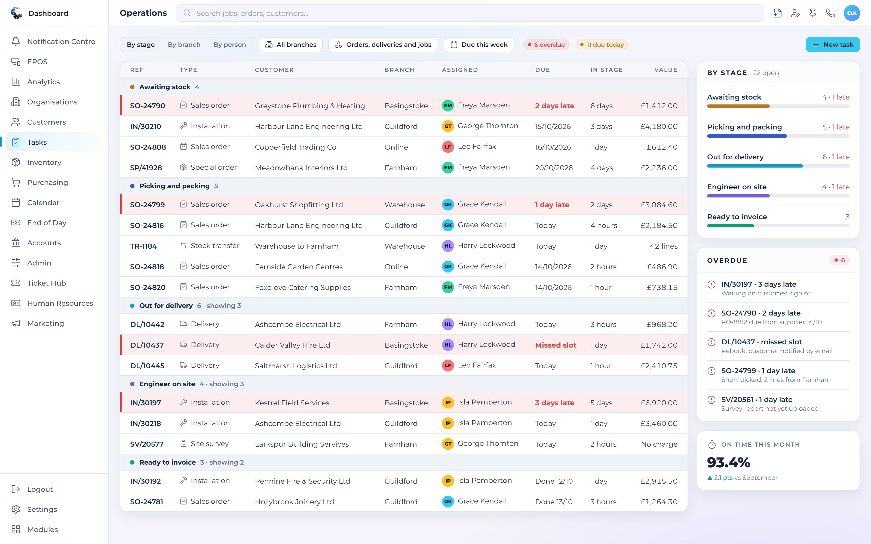Open overdue item SV/20561 1 day late
The width and height of the screenshot is (871, 544).
coord(778,404)
